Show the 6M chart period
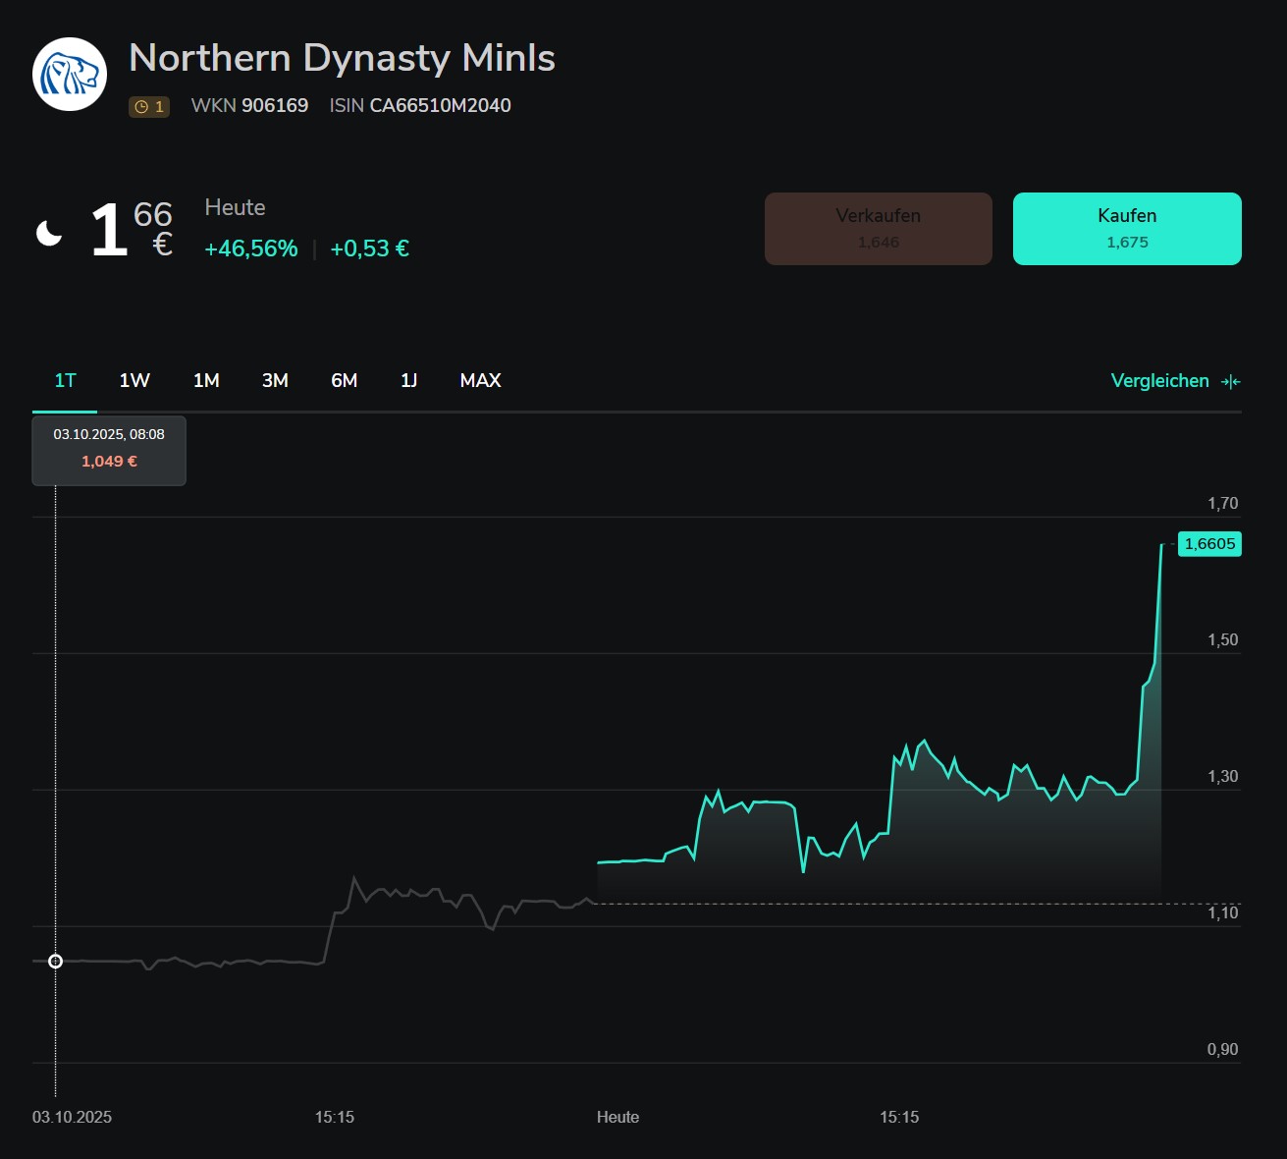This screenshot has height=1159, width=1287. (x=345, y=381)
